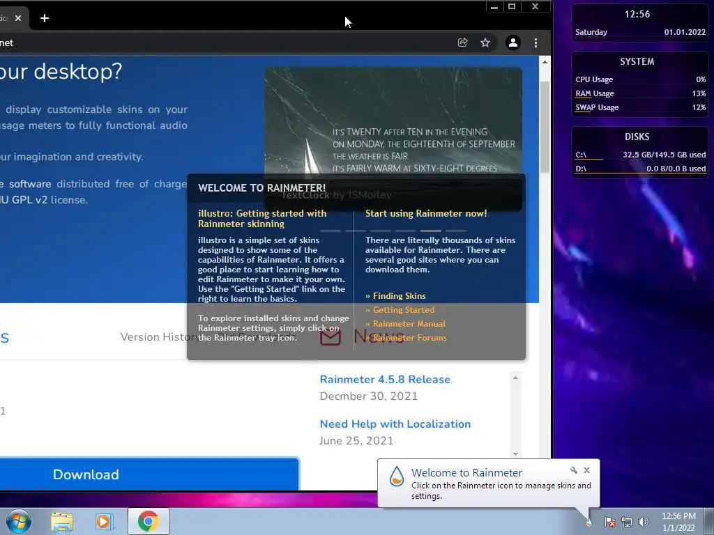Viewport: 714px width, 535px height.
Task: Click the D:\ disk entry
Action: [640, 169]
